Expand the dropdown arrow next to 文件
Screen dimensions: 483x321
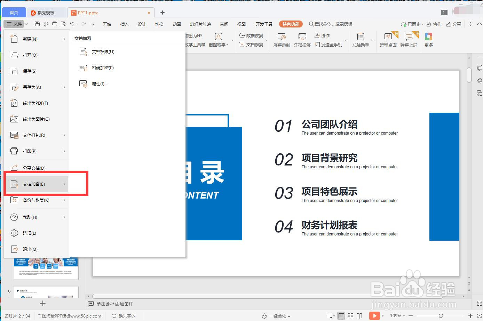pyautogui.click(x=26, y=24)
